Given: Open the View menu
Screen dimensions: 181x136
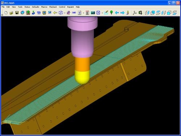Looking at the screenshot, I should click(14, 7).
